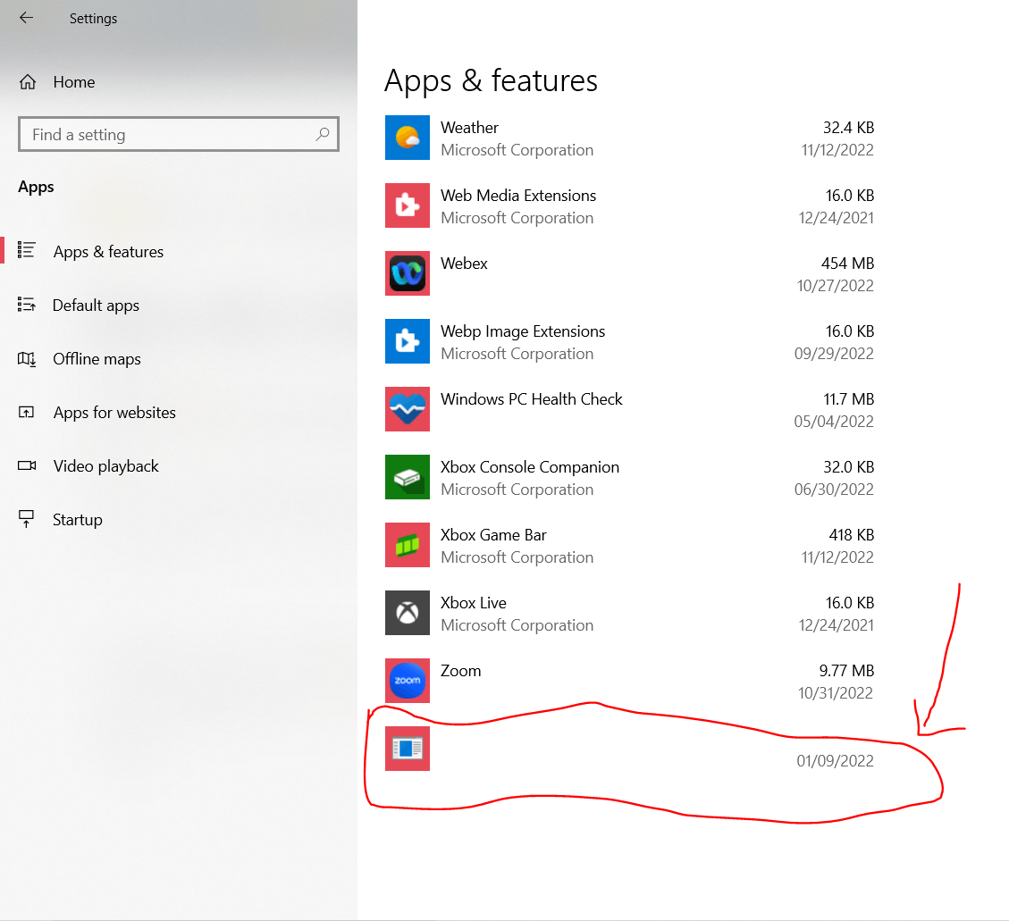Click the Xbox Game Bar icon
This screenshot has width=1009, height=921.
(408, 545)
